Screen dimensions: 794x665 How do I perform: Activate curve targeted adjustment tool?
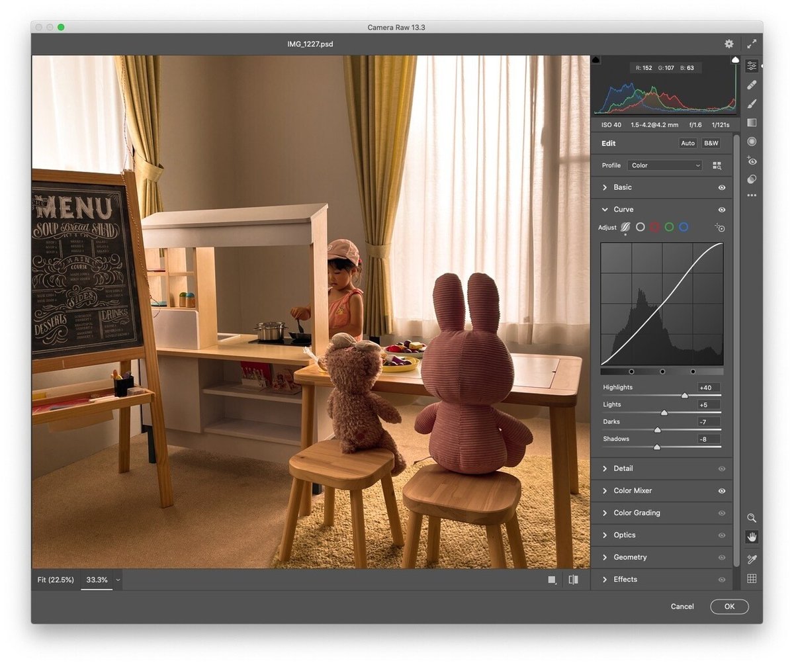[x=720, y=228]
